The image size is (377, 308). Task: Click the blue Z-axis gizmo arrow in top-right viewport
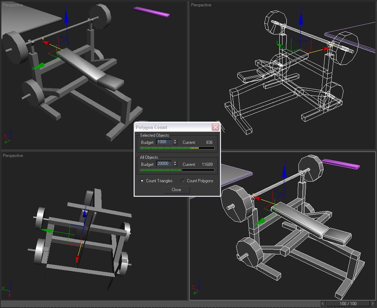tap(301, 18)
